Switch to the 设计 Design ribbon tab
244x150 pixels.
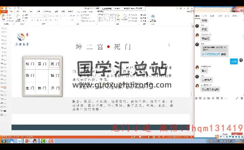point(24,11)
